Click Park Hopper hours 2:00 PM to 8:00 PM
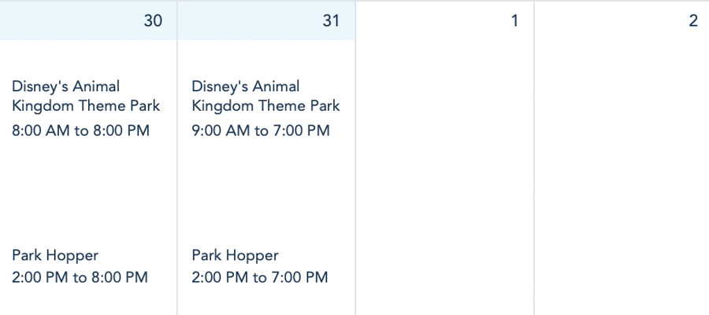 pyautogui.click(x=80, y=277)
